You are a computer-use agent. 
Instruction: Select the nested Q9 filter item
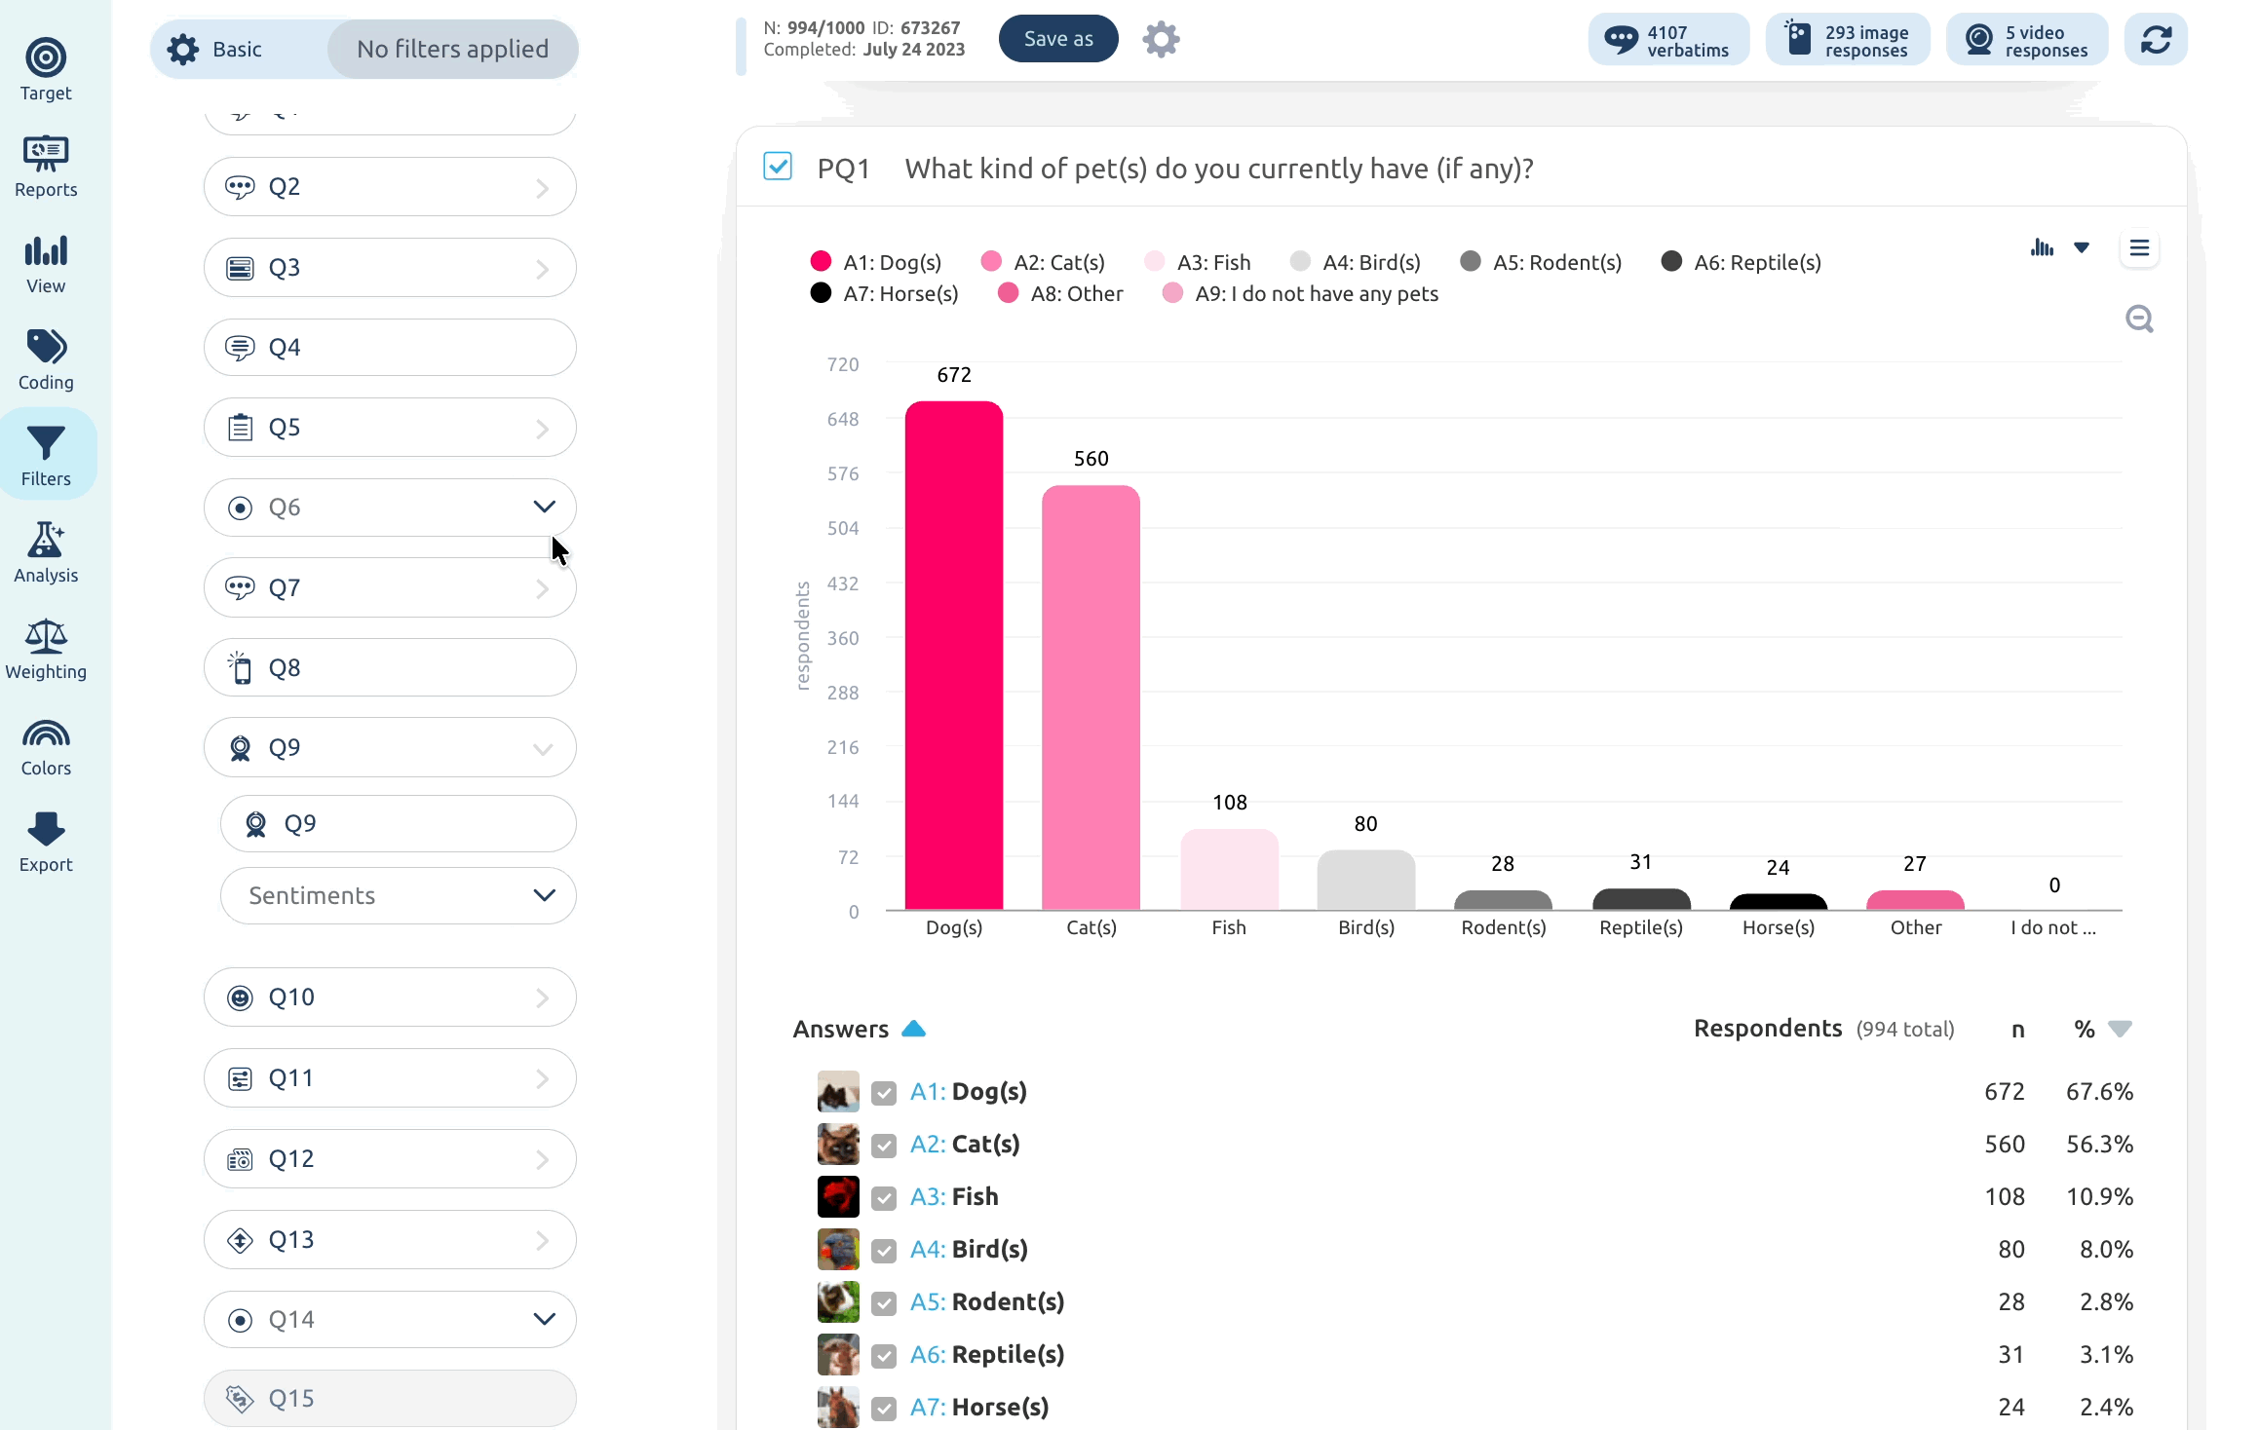tap(398, 823)
